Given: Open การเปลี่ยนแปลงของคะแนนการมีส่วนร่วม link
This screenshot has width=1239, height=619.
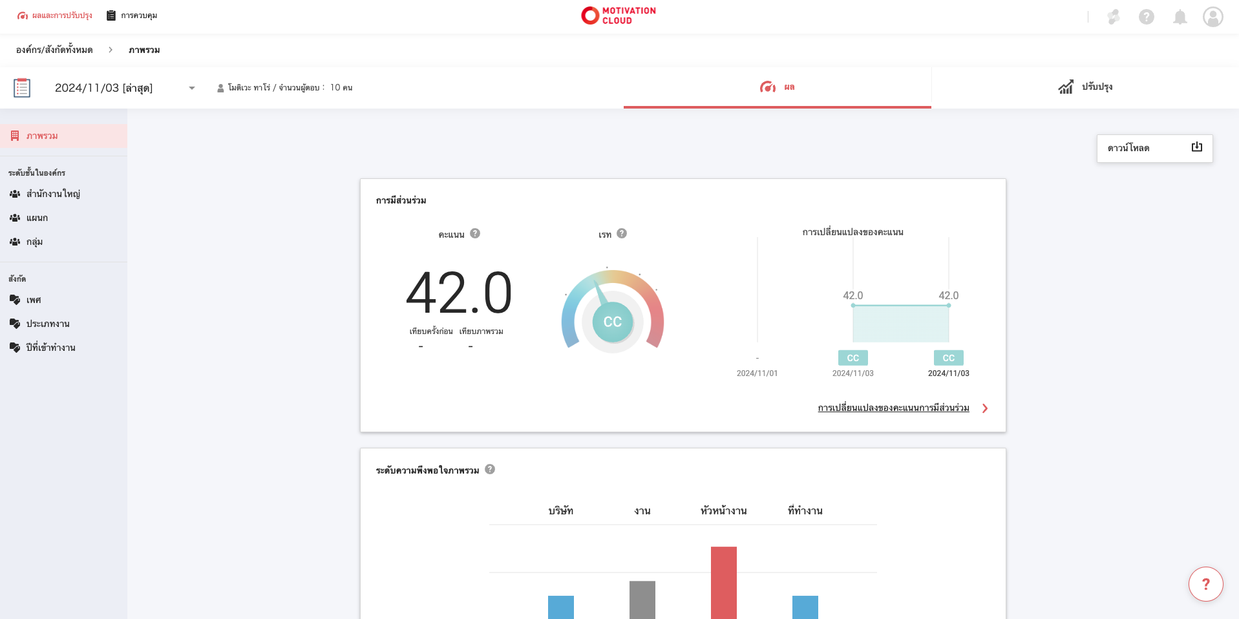Looking at the screenshot, I should [x=893, y=408].
